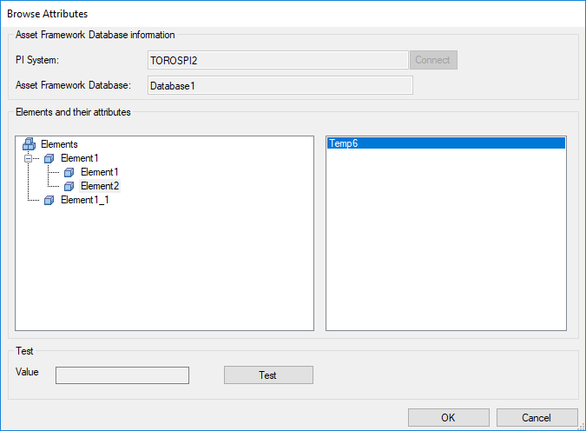Click the PI System field showing TOROSPI2
This screenshot has height=431, width=586.
(278, 60)
